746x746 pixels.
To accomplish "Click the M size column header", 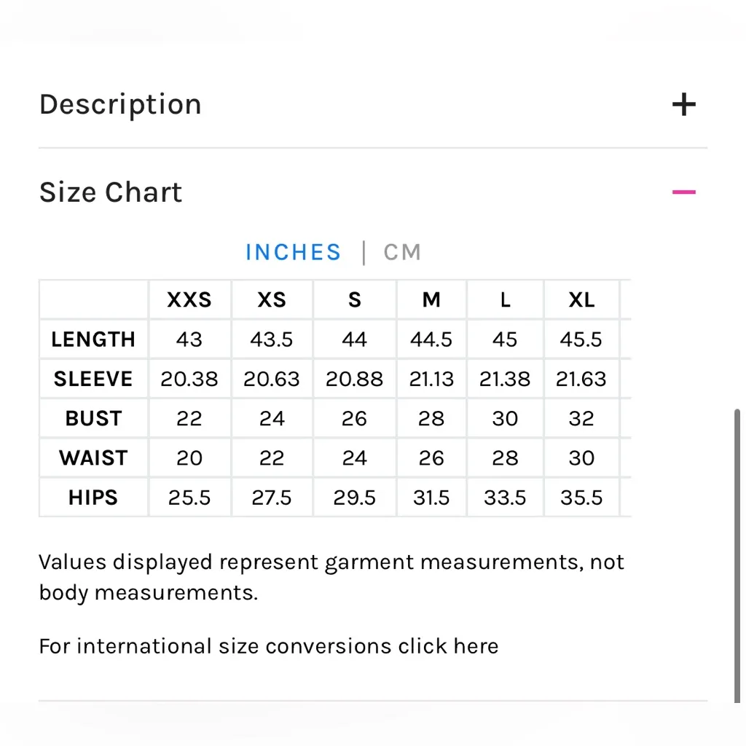I will [x=431, y=300].
